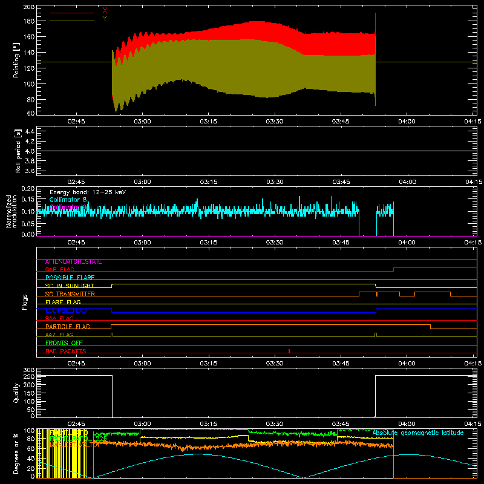Image resolution: width=484 pixels, height=484 pixels.
Task: Select the SAA_FLAG label
Action: coord(59,319)
